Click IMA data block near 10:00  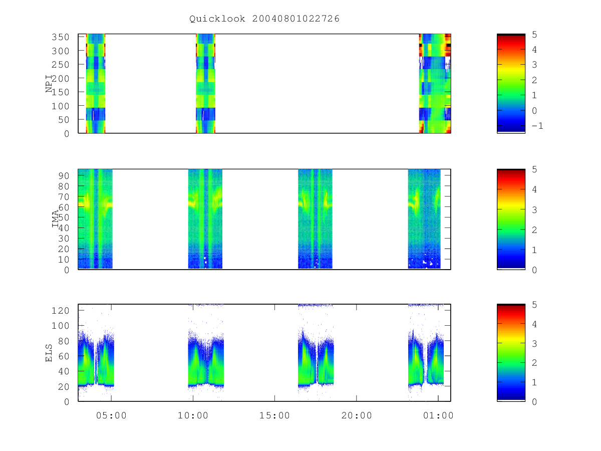click(x=205, y=219)
